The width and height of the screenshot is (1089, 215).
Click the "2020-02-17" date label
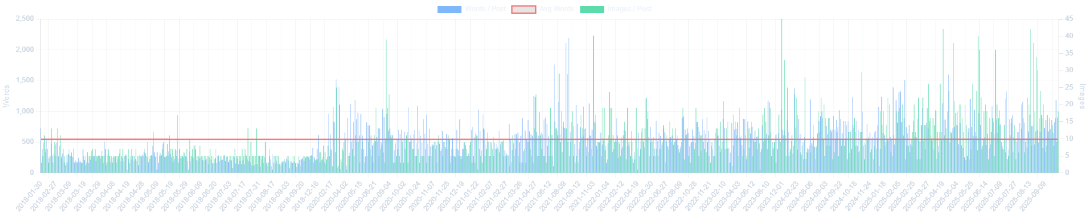click(319, 195)
